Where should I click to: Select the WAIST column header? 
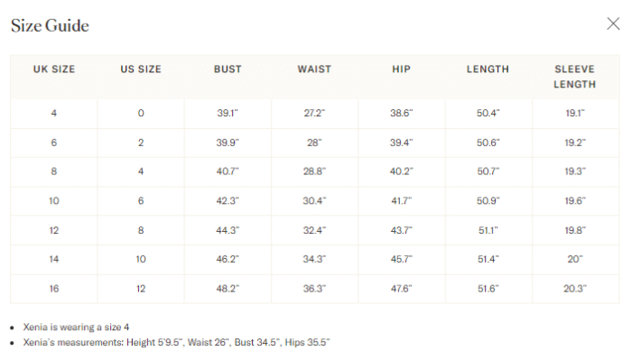click(x=314, y=69)
